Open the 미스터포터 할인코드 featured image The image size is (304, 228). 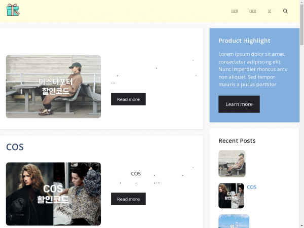[53, 87]
